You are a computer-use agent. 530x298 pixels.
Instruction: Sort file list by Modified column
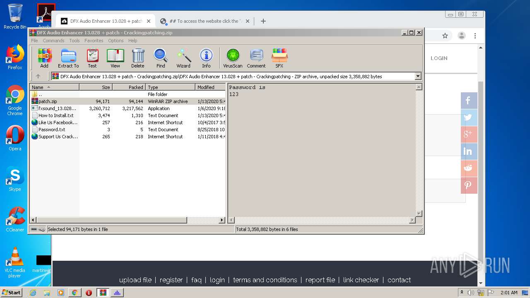pyautogui.click(x=210, y=87)
